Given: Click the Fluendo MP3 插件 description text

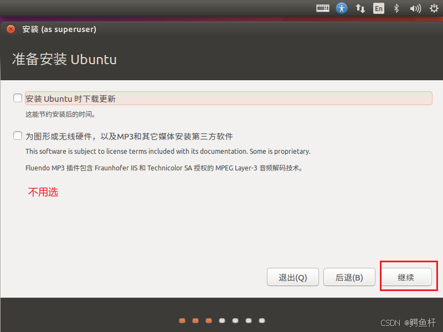Looking at the screenshot, I should pyautogui.click(x=164, y=168).
